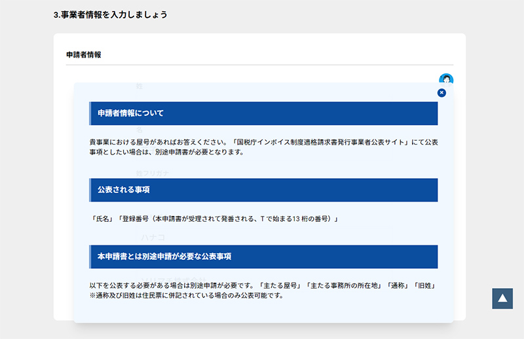
Task: Click the 「氏名」「登録番号 description line
Action: click(x=215, y=219)
